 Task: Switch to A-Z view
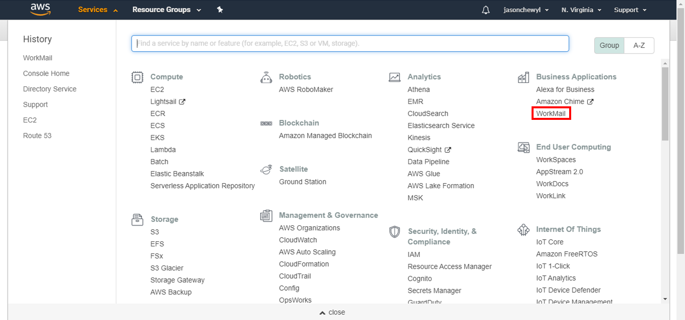(639, 45)
